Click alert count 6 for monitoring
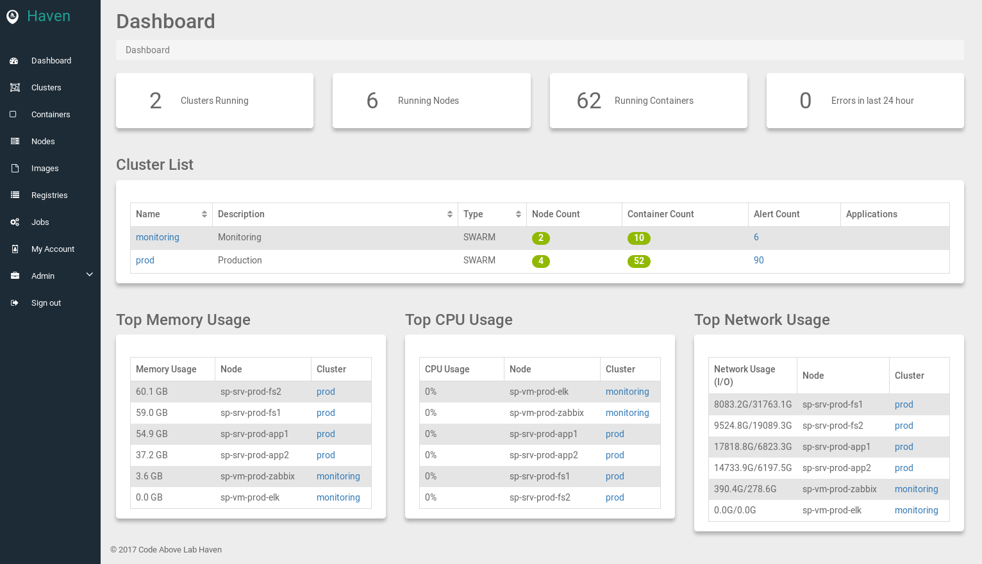This screenshot has height=564, width=982. 756,237
